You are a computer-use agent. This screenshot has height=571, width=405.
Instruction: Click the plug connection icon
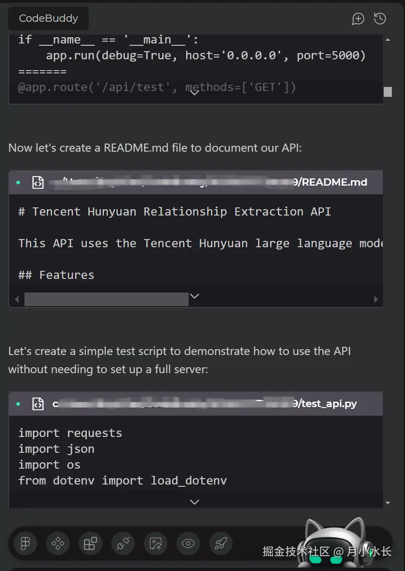tap(123, 543)
